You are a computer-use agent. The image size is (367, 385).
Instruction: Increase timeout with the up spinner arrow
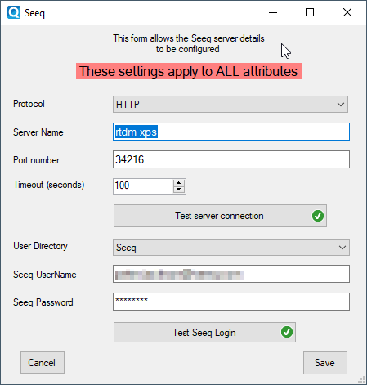[x=179, y=183]
